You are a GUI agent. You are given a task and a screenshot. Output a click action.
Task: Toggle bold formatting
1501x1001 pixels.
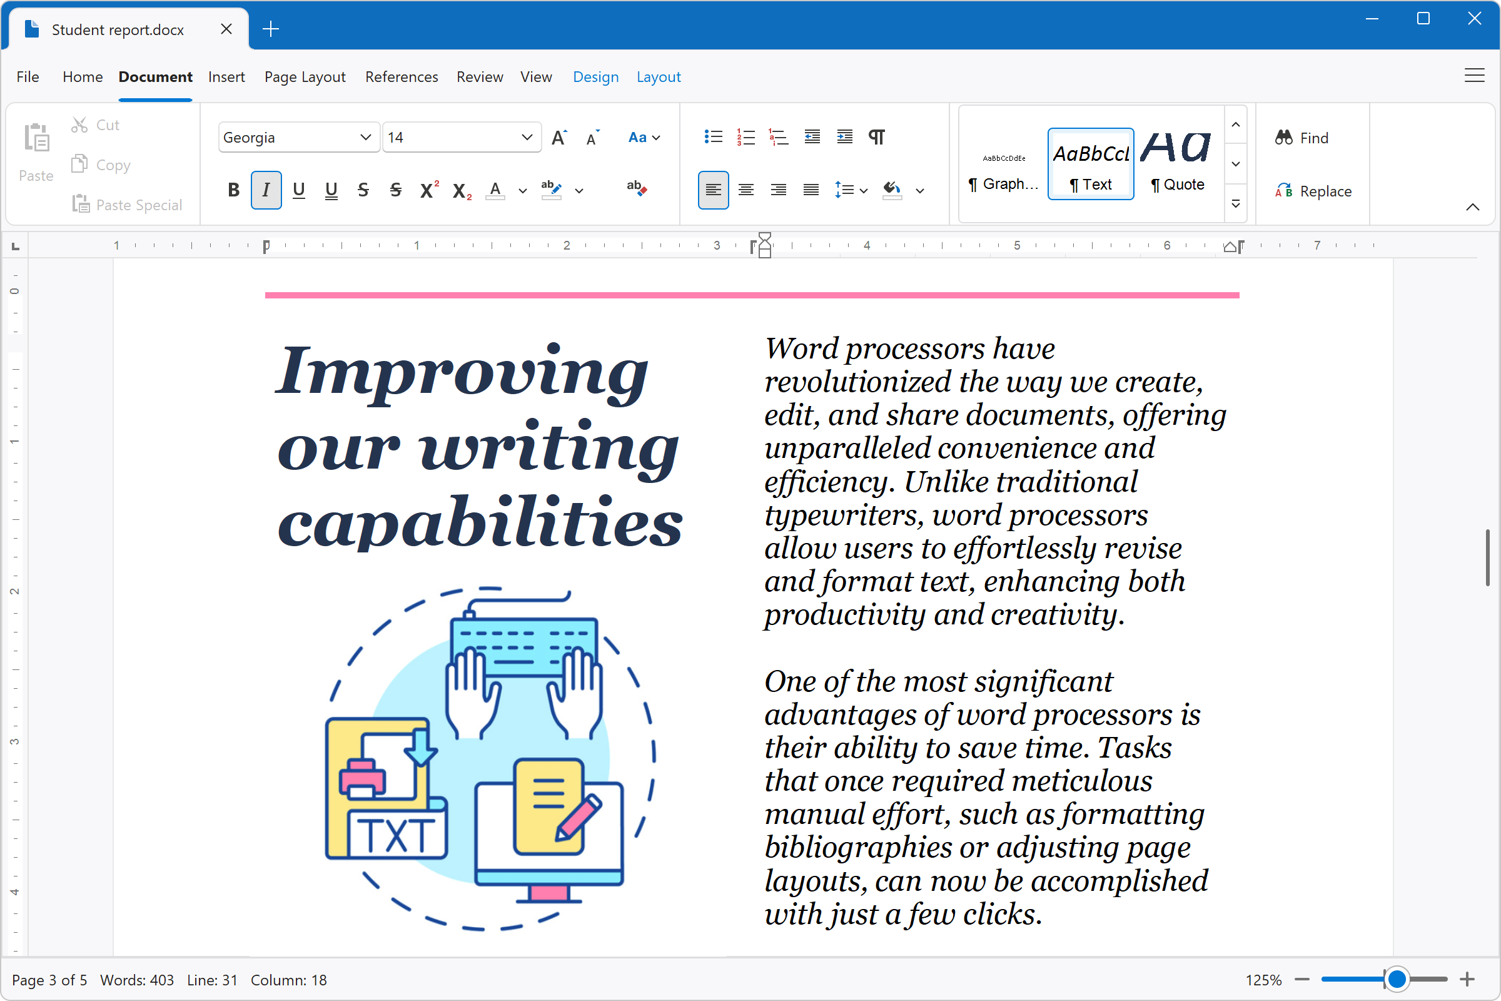(233, 190)
